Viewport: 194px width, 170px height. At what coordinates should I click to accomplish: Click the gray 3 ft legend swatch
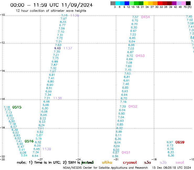pos(113,3)
